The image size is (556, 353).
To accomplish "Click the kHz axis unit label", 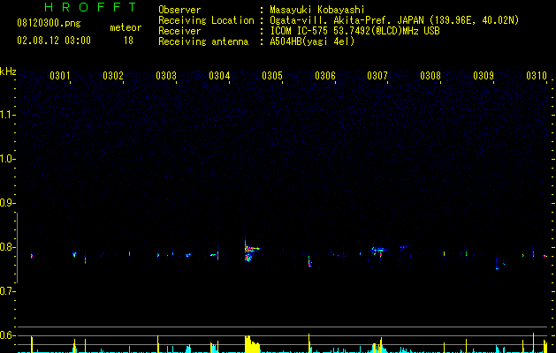I will (x=8, y=71).
